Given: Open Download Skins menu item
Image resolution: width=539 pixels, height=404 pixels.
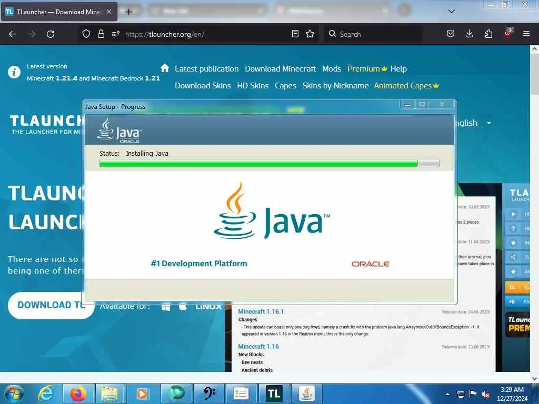Looking at the screenshot, I should click(203, 86).
